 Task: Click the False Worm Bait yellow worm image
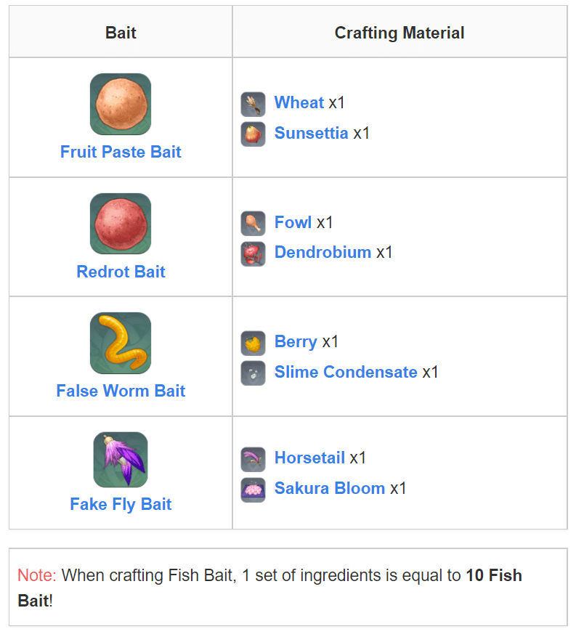point(121,344)
